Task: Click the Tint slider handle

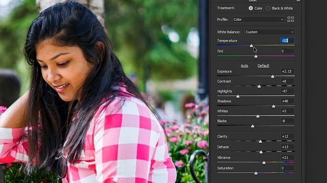Action: 256,56
